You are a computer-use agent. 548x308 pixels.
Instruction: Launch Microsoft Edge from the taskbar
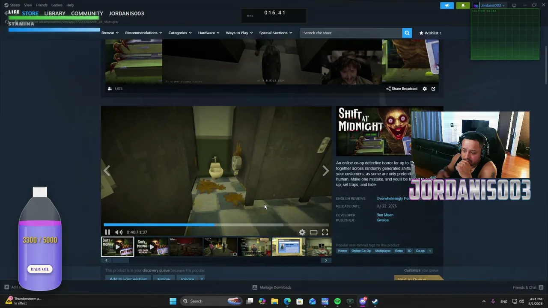click(x=287, y=301)
